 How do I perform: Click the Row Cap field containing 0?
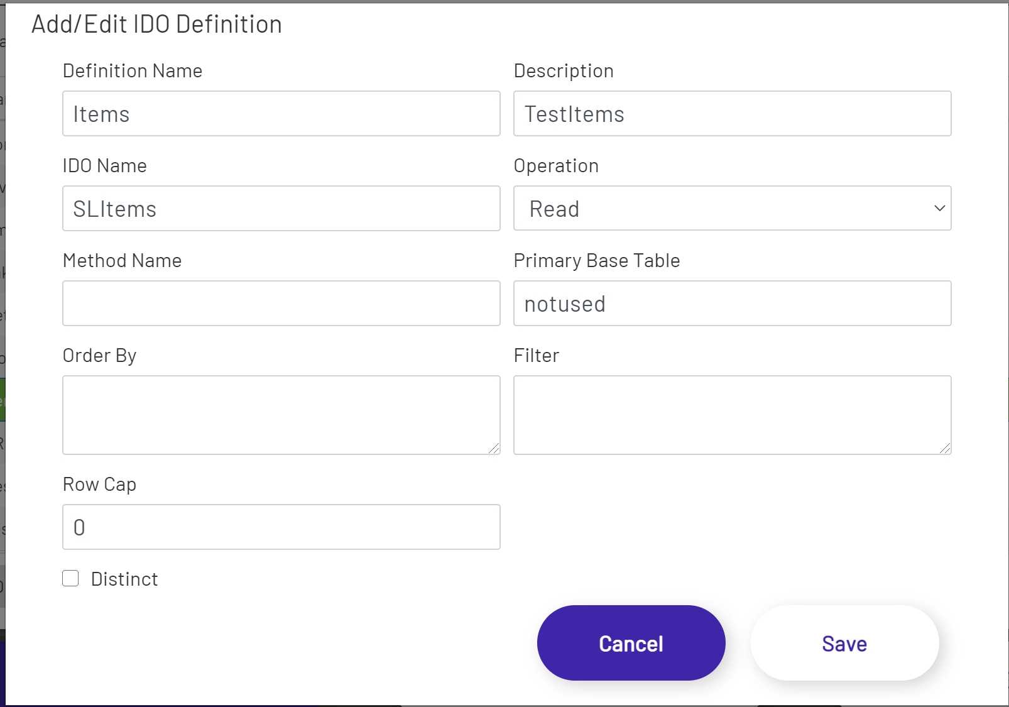tap(281, 527)
